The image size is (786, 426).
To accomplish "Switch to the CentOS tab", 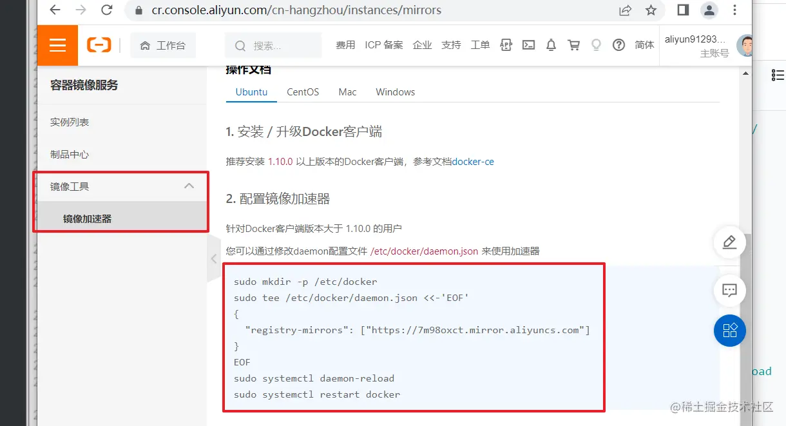I will 303,92.
